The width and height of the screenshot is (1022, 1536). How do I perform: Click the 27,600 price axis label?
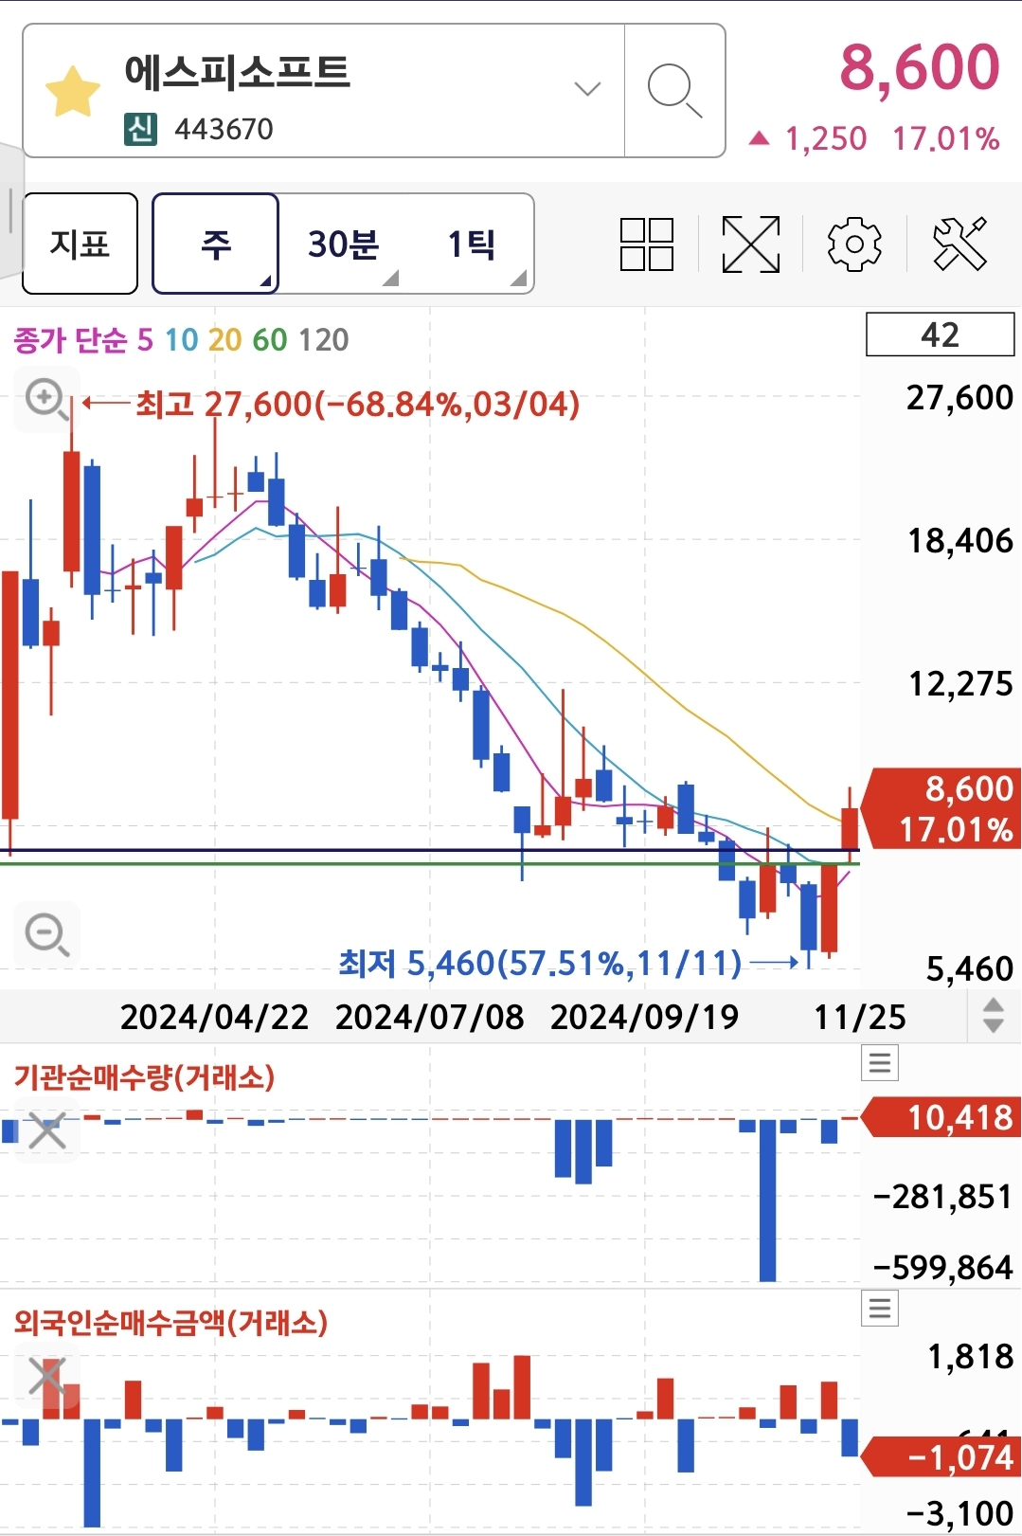(960, 398)
